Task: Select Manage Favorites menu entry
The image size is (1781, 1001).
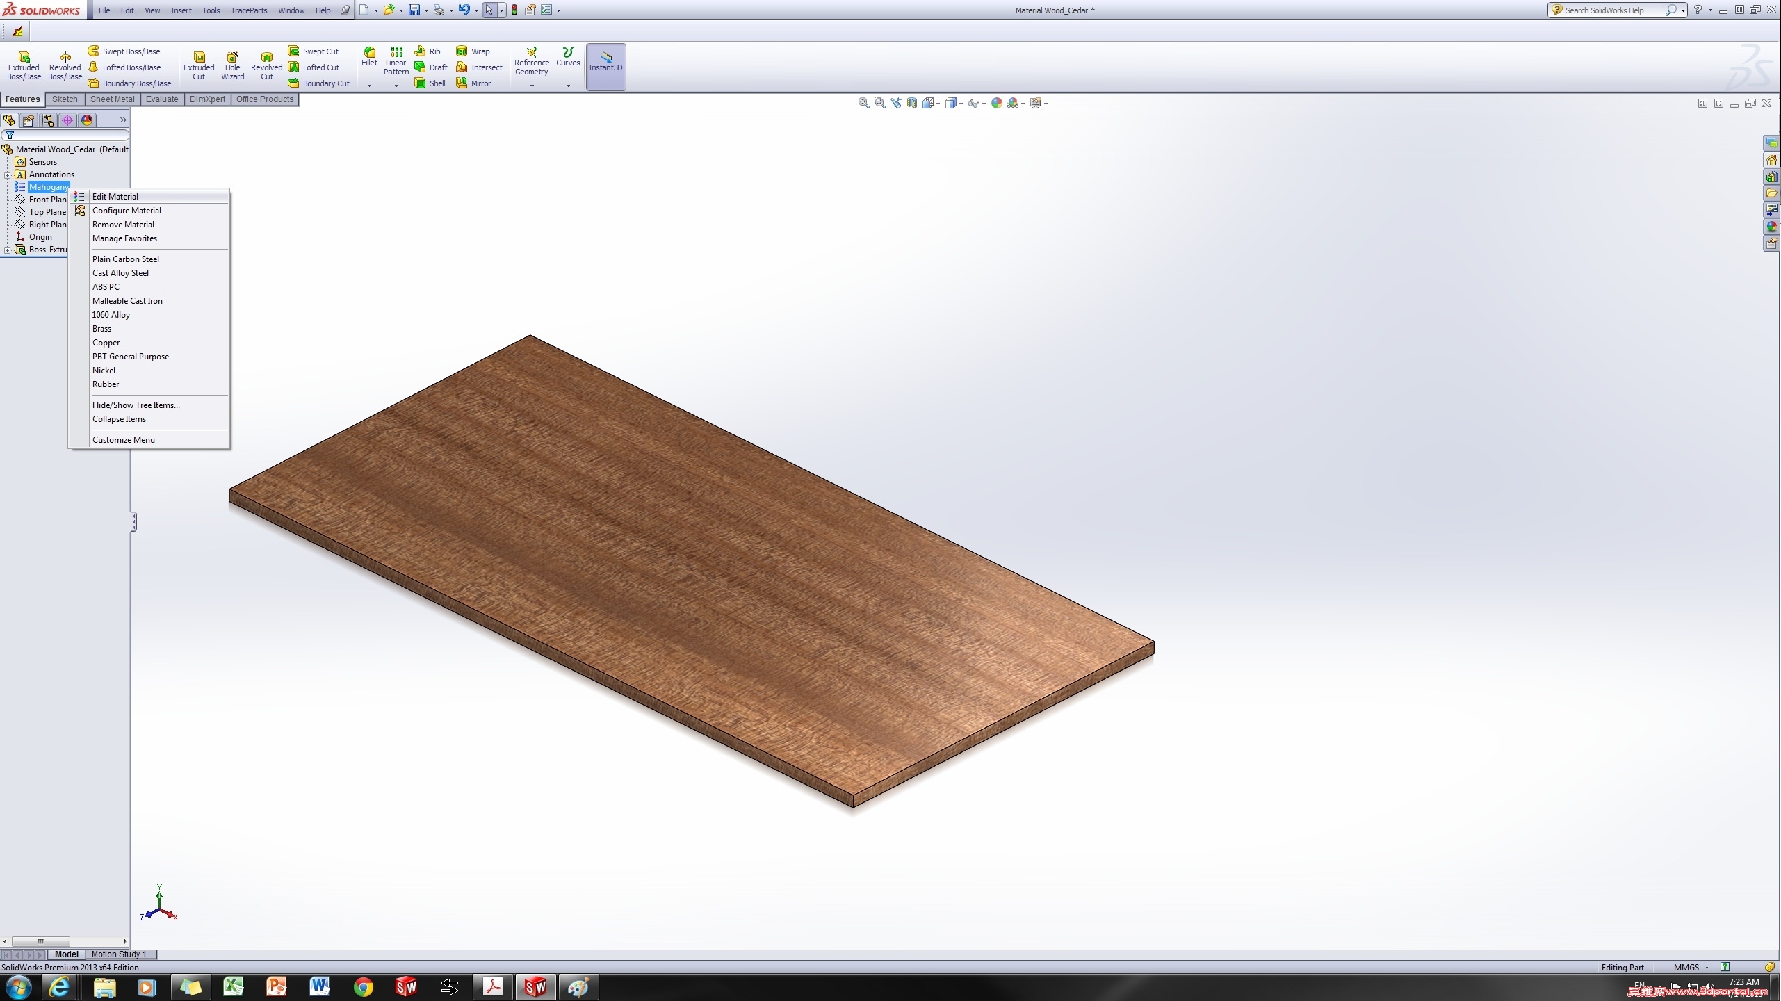Action: (151, 238)
